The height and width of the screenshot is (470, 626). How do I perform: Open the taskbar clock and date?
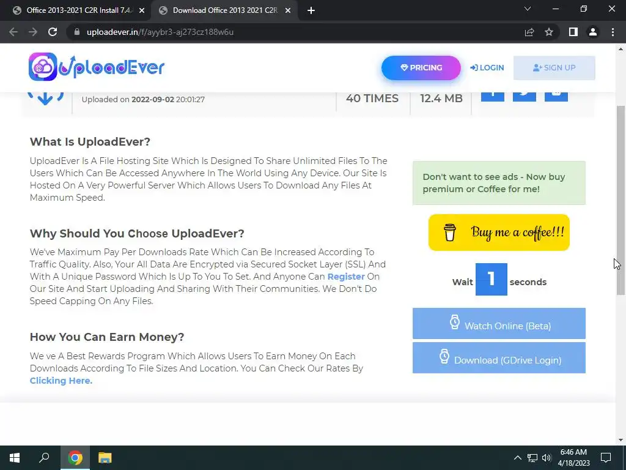point(573,458)
